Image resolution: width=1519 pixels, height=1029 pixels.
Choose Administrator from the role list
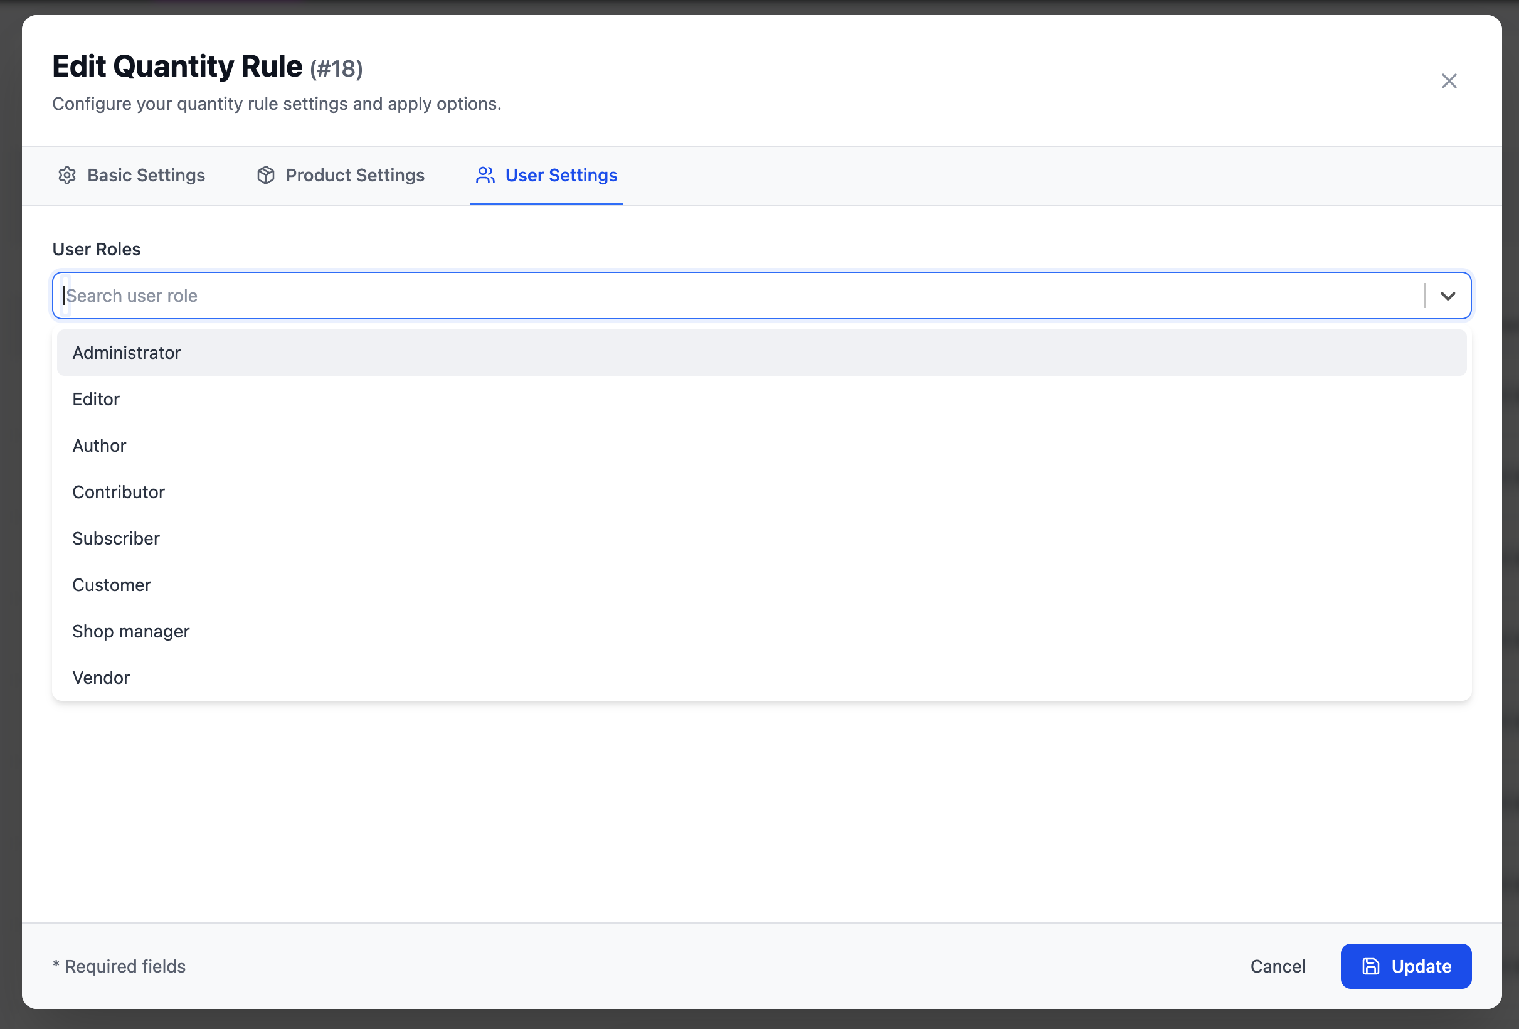click(x=127, y=353)
